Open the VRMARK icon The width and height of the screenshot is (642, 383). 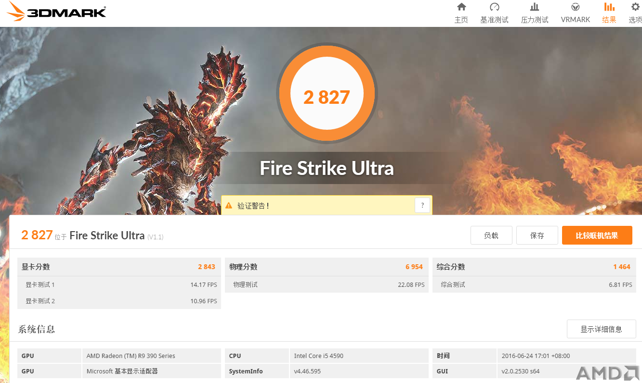tap(576, 7)
